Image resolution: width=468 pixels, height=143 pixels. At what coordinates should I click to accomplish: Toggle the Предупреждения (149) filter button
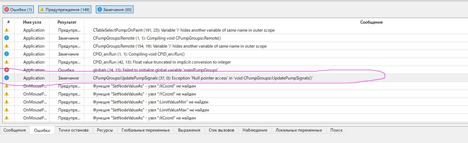65,10
